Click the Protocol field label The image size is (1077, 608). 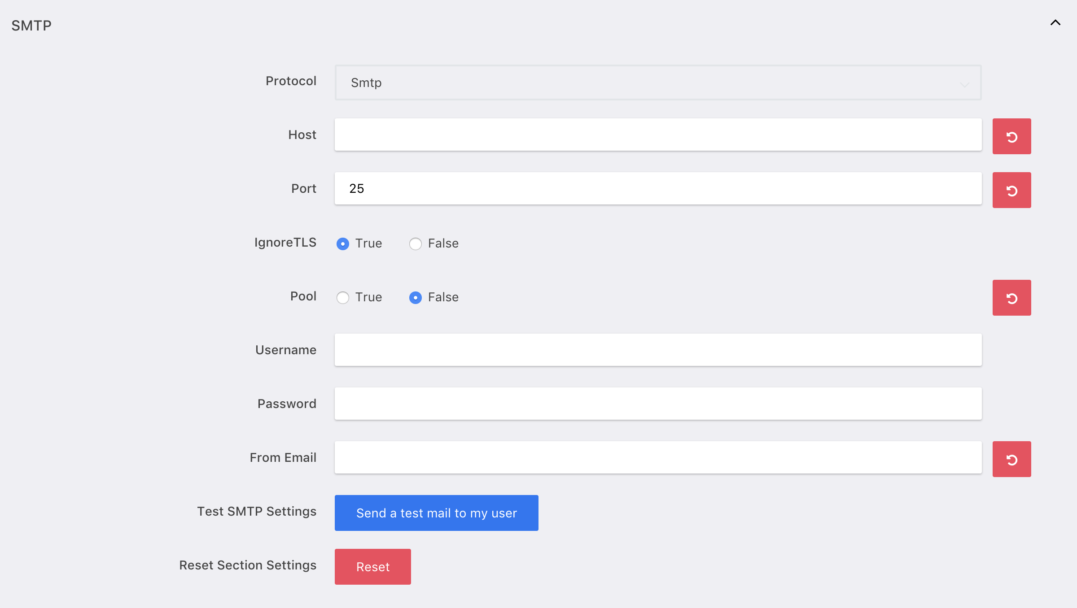click(x=291, y=81)
